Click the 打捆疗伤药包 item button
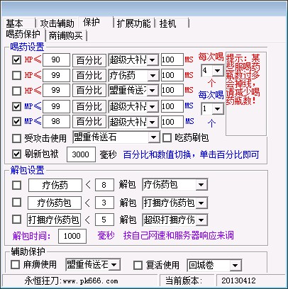 click(x=54, y=220)
